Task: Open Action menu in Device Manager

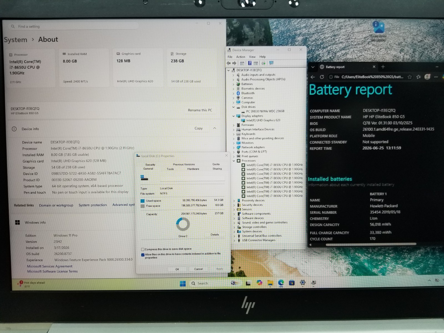Action: click(x=241, y=57)
